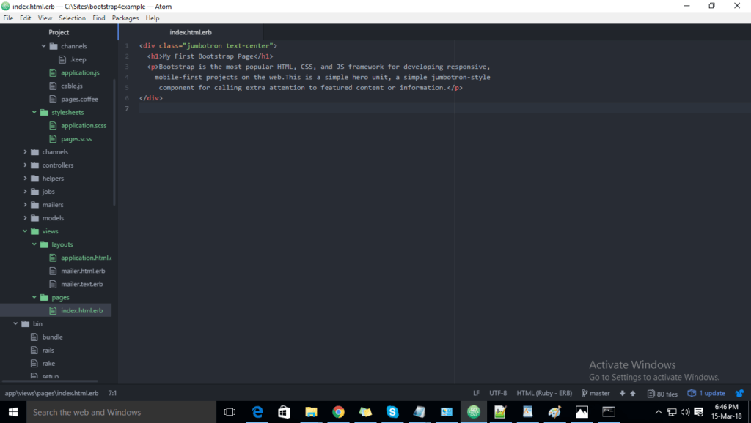Click the Windows Start button
This screenshot has width=751, height=423.
click(x=13, y=412)
